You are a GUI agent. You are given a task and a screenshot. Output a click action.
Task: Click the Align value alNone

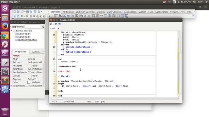click(x=31, y=59)
